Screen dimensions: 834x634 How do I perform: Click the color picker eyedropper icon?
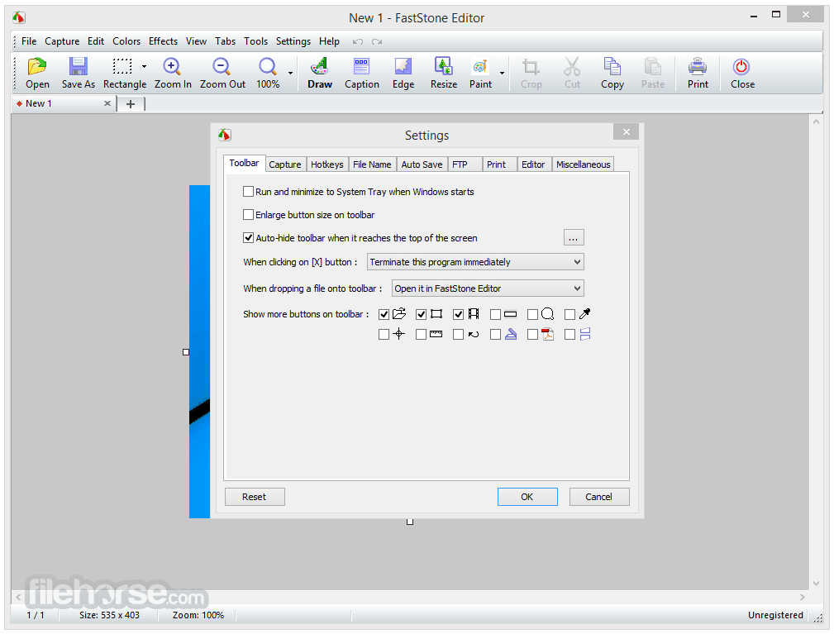585,314
